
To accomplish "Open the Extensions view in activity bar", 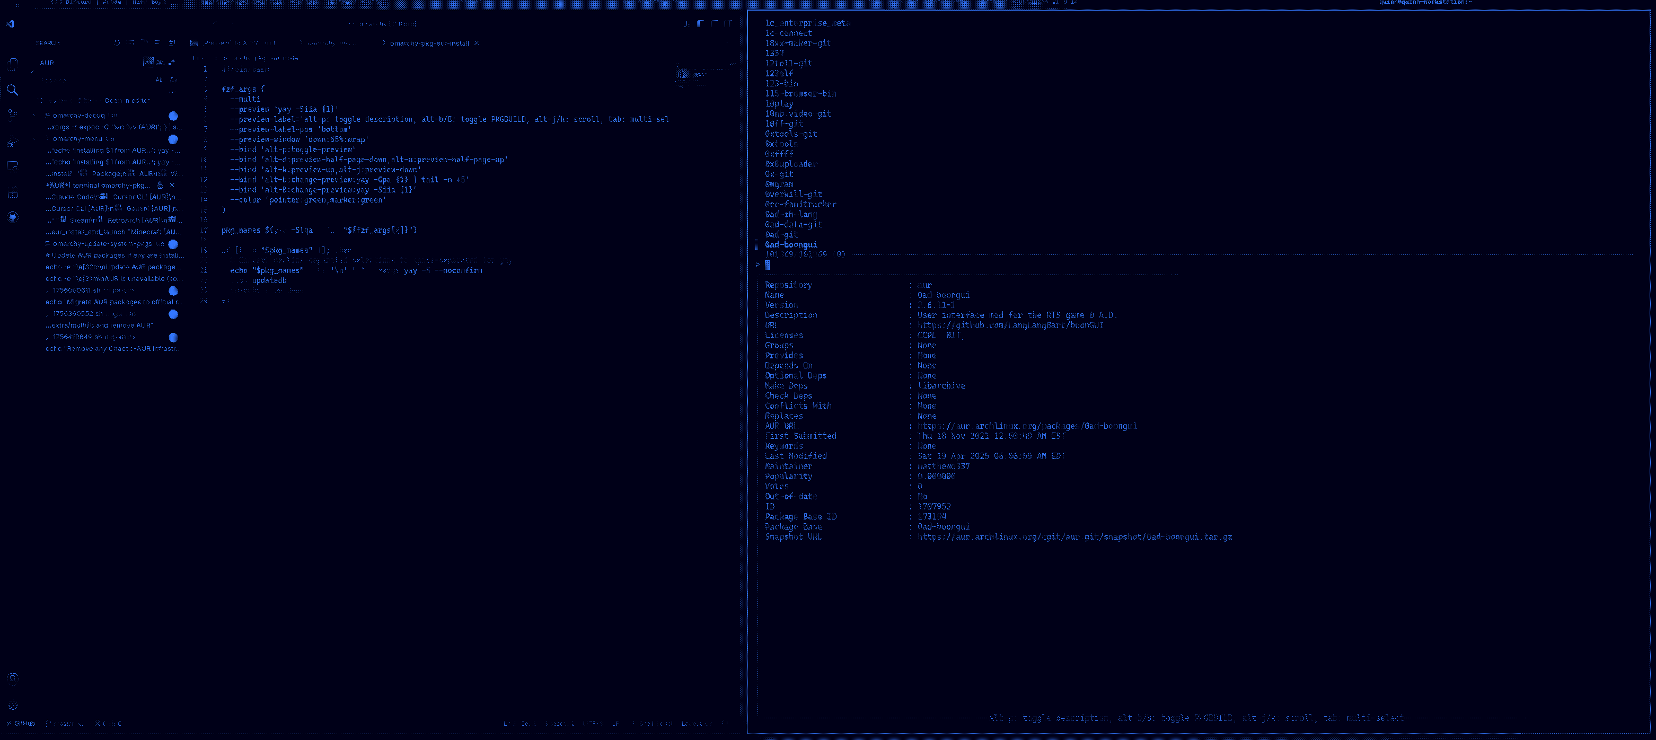I will tap(12, 191).
